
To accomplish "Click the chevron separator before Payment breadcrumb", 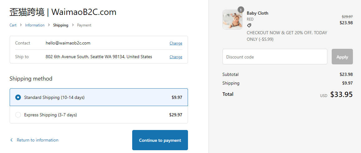I will (x=73, y=25).
